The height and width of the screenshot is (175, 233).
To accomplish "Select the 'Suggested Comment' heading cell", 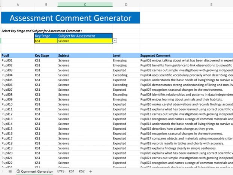I will pos(186,55).
